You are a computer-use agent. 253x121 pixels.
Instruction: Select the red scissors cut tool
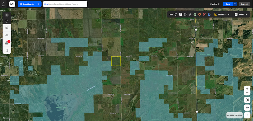point(204,14)
